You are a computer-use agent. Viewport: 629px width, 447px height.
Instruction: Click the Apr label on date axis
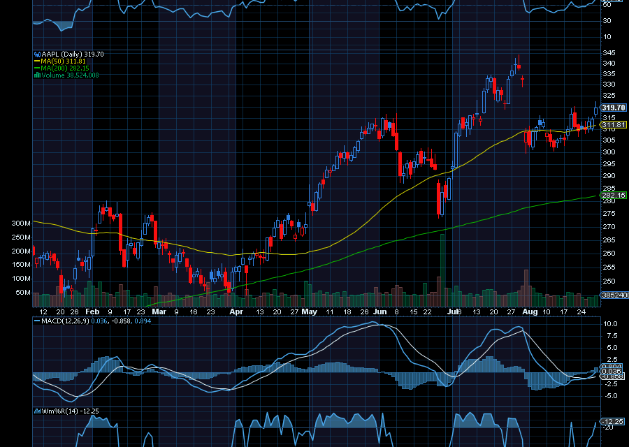pyautogui.click(x=236, y=312)
